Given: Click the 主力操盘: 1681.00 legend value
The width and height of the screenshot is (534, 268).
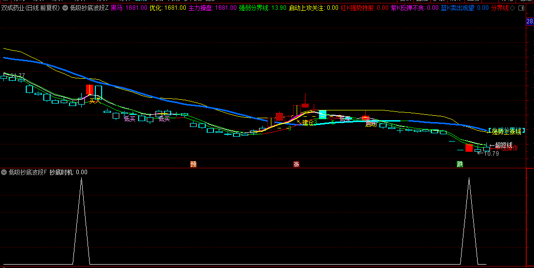Looking at the screenshot, I should [213, 8].
